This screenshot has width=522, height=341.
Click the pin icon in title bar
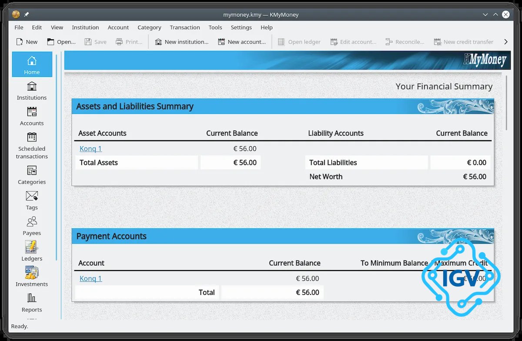coord(26,14)
